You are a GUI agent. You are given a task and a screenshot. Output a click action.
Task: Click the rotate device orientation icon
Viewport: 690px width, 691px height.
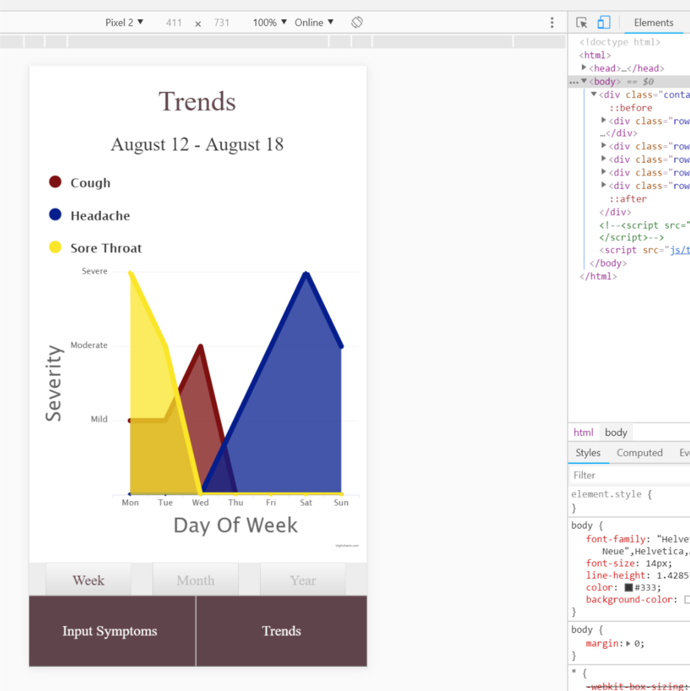click(x=357, y=22)
